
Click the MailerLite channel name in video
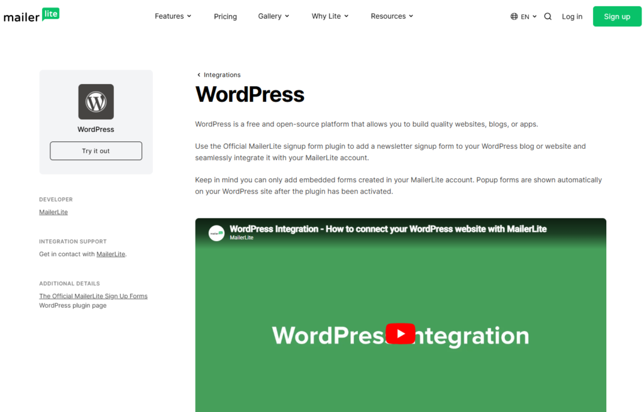click(x=241, y=237)
